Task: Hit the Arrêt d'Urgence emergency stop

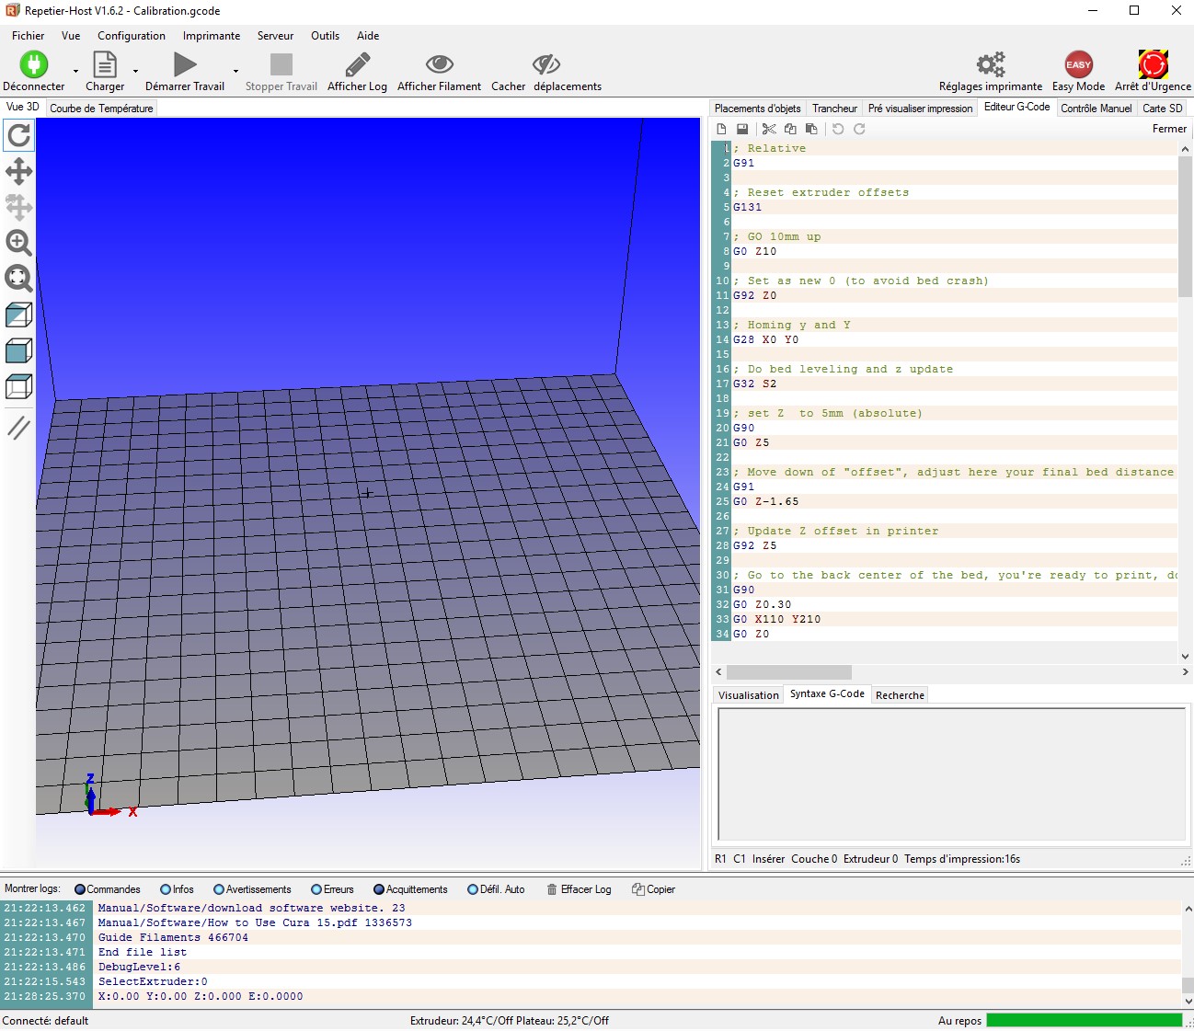Action: tap(1153, 64)
